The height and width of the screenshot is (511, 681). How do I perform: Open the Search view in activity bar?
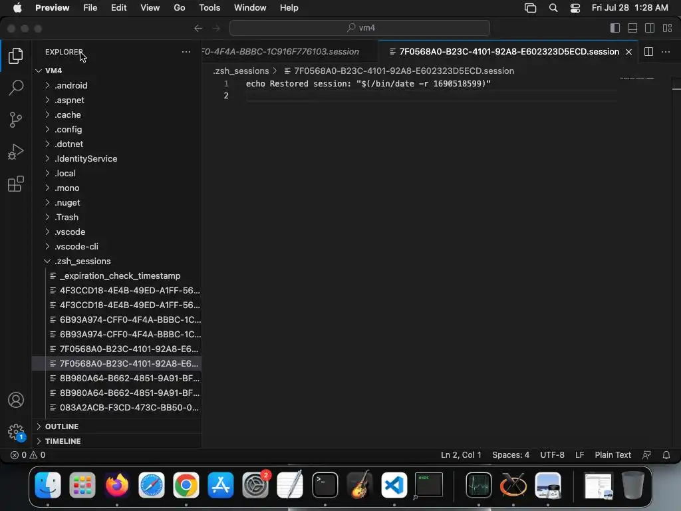coord(16,87)
